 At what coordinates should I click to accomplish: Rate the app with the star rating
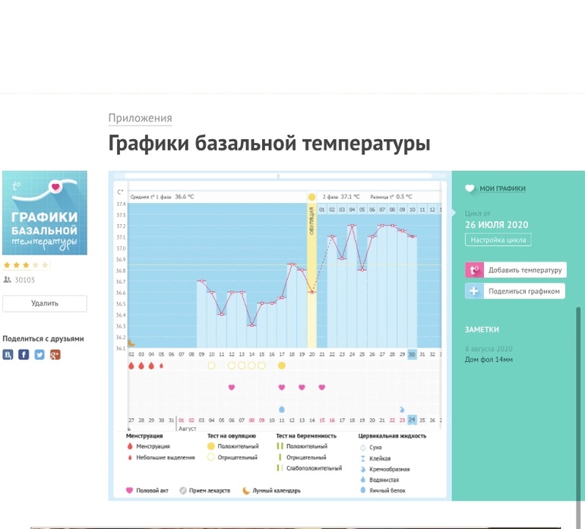tap(27, 265)
